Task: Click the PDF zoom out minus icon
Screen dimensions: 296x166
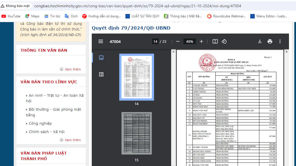Action: pos(178,41)
